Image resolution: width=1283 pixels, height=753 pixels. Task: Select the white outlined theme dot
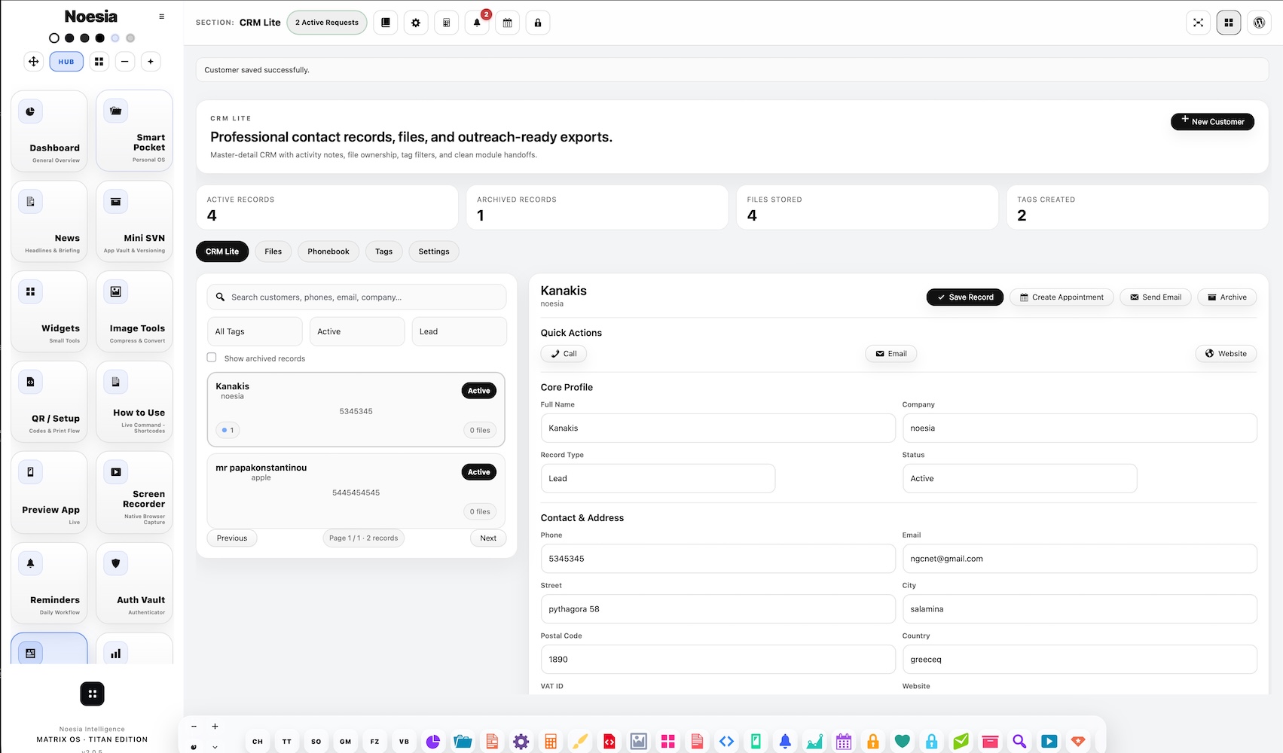[53, 38]
